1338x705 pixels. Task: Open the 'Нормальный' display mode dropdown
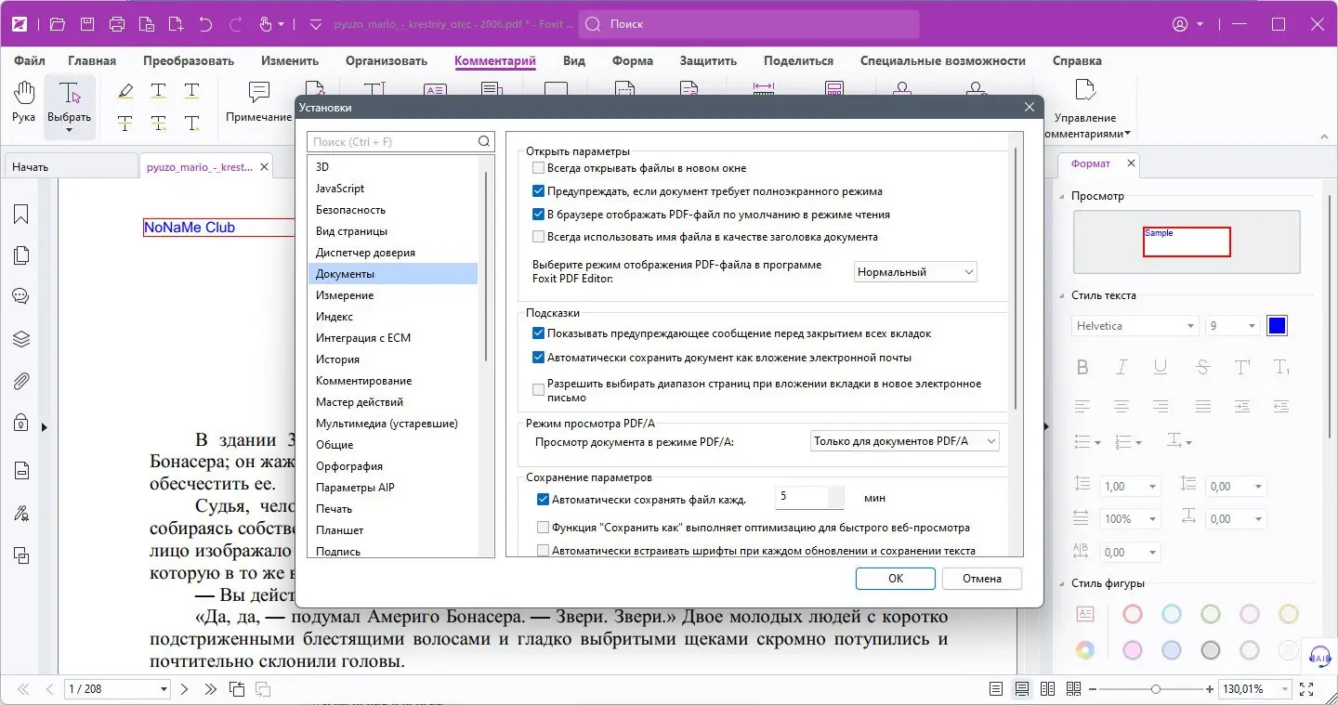(x=915, y=272)
